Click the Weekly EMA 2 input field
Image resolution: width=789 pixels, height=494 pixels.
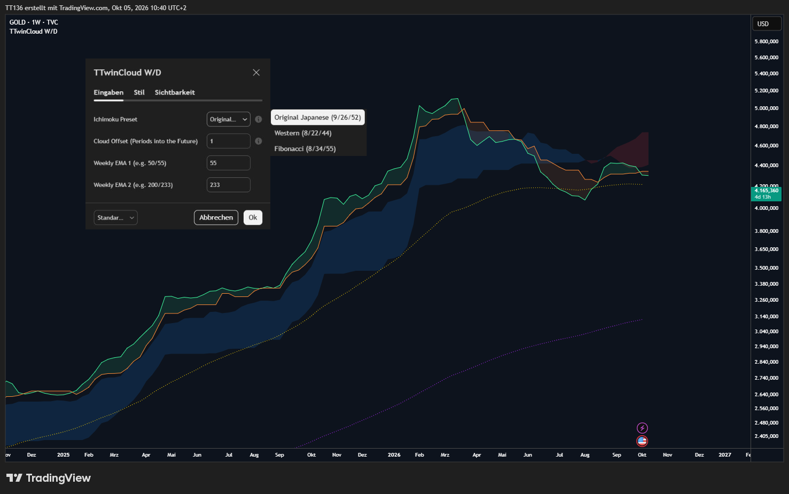(x=229, y=185)
